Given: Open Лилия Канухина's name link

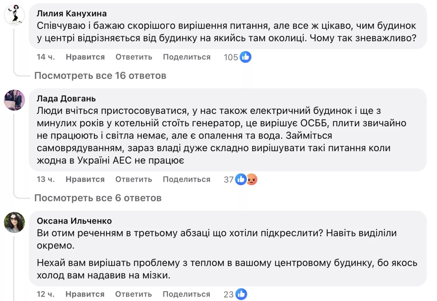Looking at the screenshot, I should tap(71, 13).
